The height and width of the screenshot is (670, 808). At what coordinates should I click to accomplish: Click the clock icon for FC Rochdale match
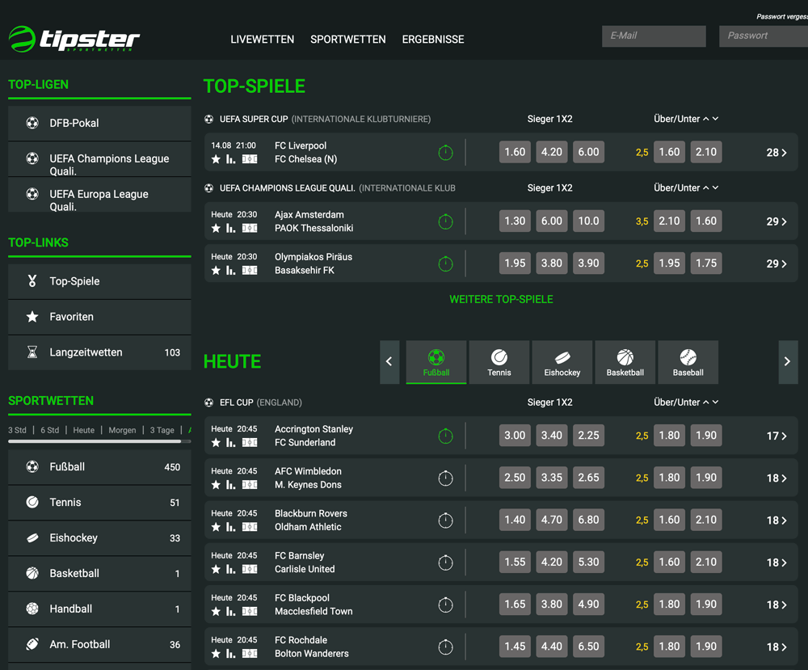click(x=446, y=647)
